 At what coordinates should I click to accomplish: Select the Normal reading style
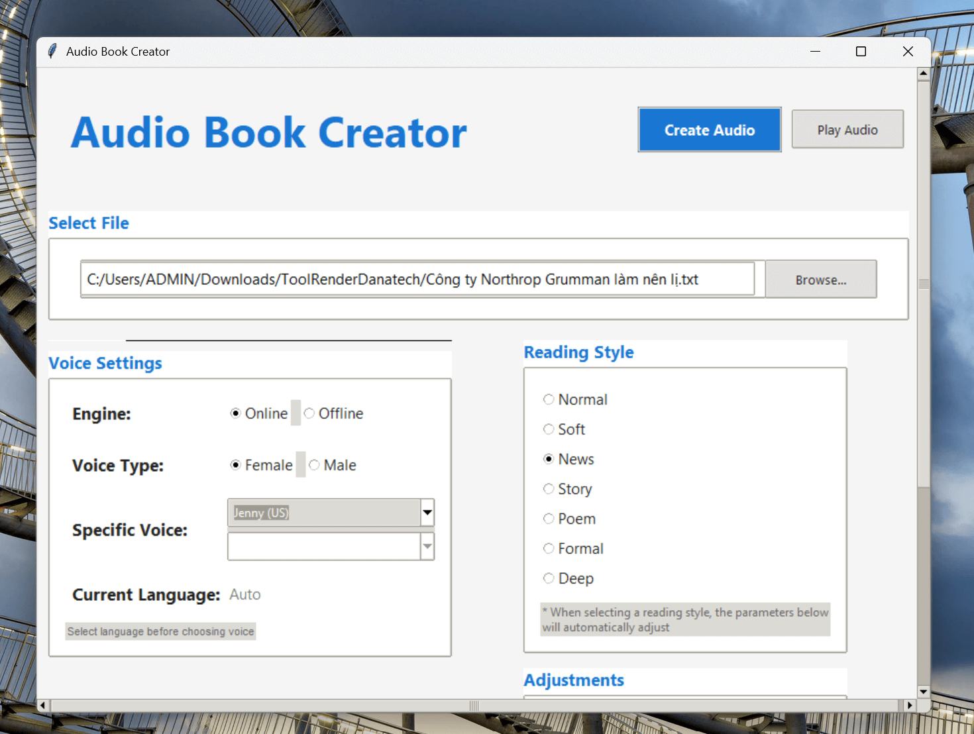[x=575, y=399]
